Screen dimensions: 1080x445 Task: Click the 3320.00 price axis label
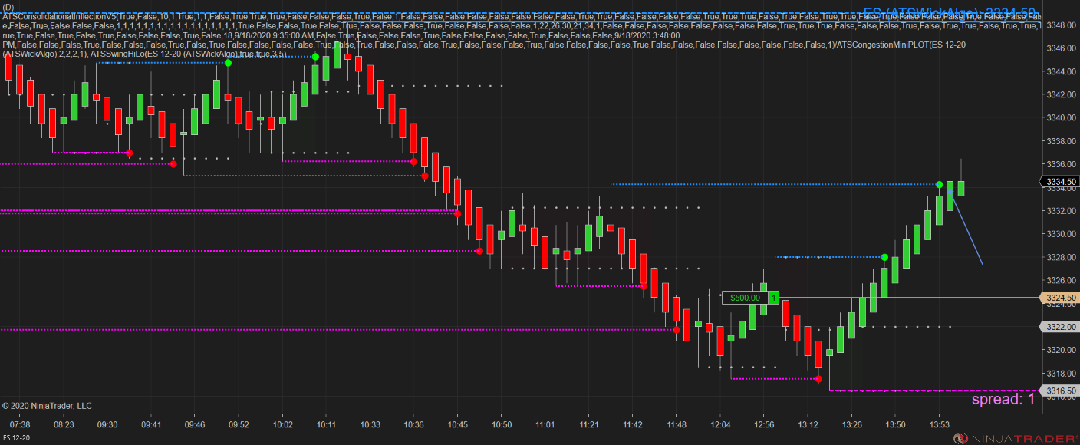pos(1062,350)
